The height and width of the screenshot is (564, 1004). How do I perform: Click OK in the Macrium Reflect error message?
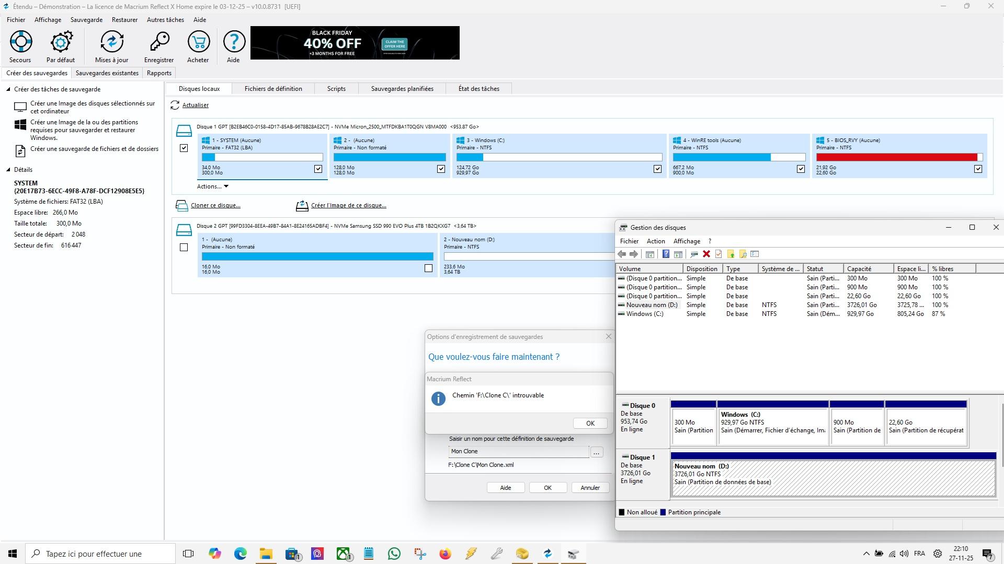tap(590, 424)
